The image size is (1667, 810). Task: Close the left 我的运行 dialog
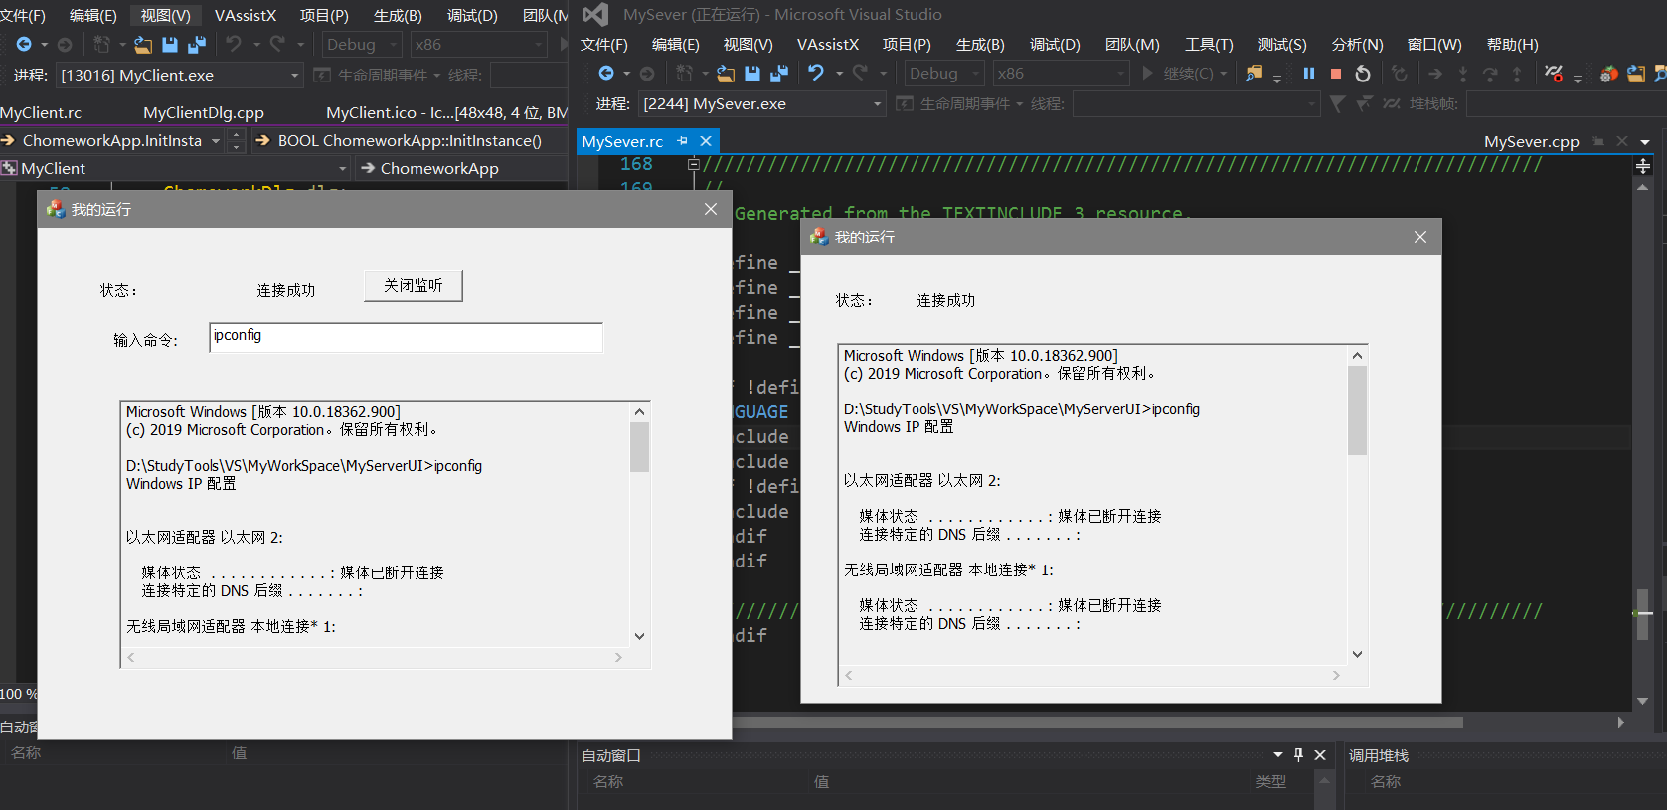(710, 209)
